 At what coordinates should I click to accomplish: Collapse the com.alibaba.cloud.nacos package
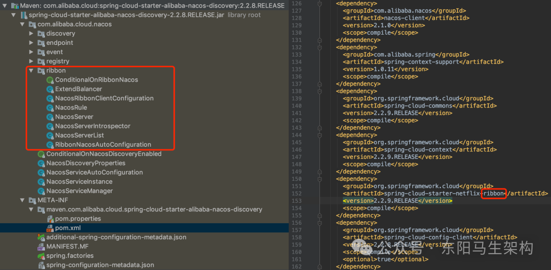pos(22,24)
